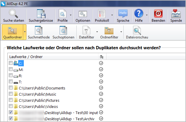Switch to the Dateivorschau tab
186x122 pixels.
click(137, 32)
